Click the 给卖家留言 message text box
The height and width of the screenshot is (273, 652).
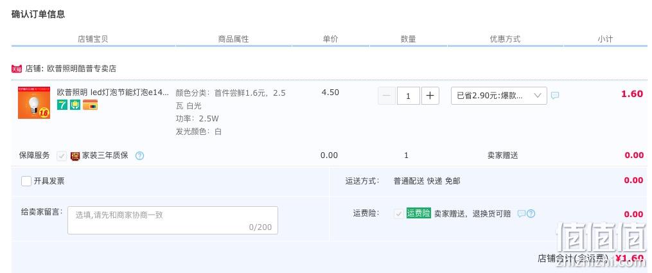[173, 220]
